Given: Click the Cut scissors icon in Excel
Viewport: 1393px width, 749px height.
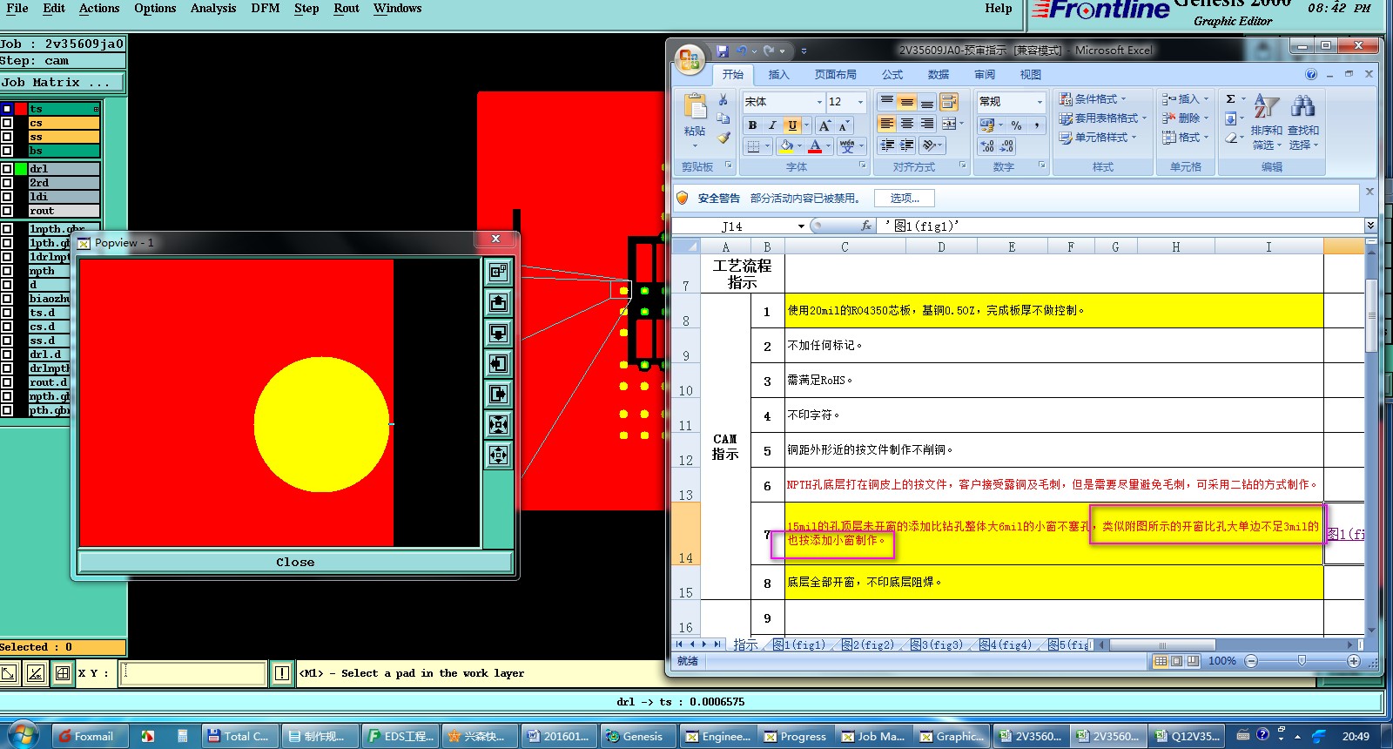Looking at the screenshot, I should click(723, 100).
